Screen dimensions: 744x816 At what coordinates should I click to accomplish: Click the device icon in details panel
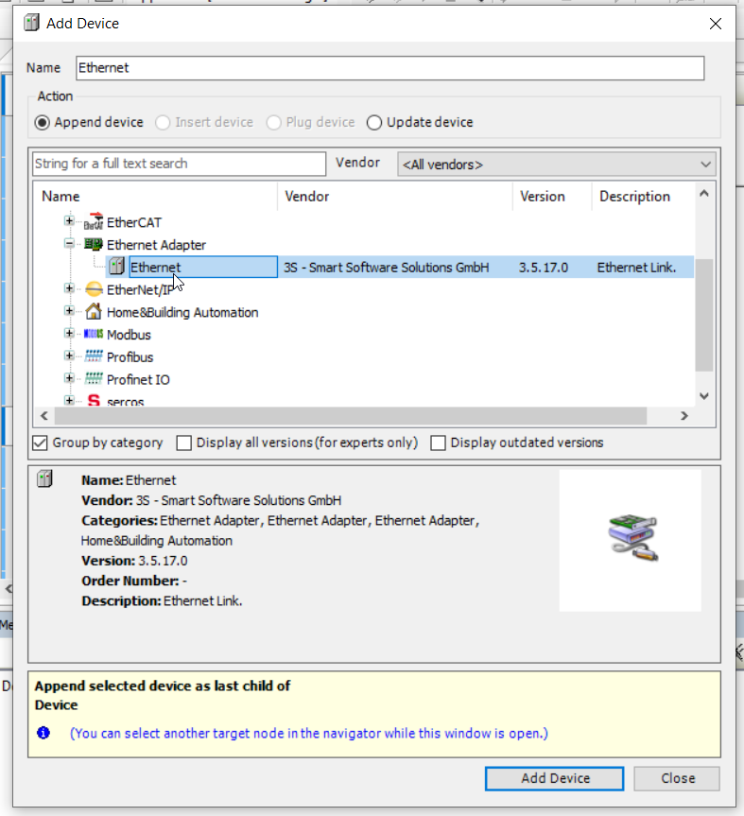(x=44, y=478)
